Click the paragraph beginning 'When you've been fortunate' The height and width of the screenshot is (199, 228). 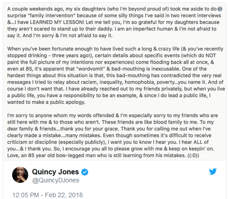click(x=116, y=75)
